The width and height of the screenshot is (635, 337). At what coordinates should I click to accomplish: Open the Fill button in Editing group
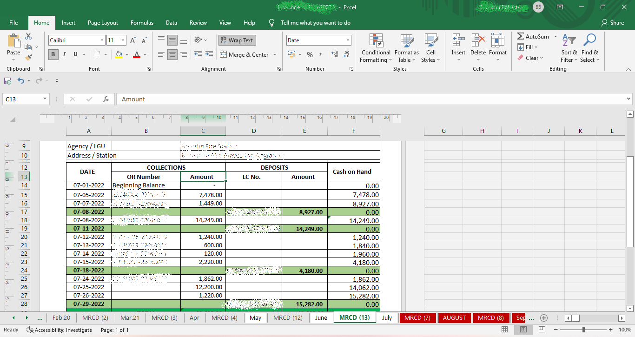(x=528, y=47)
